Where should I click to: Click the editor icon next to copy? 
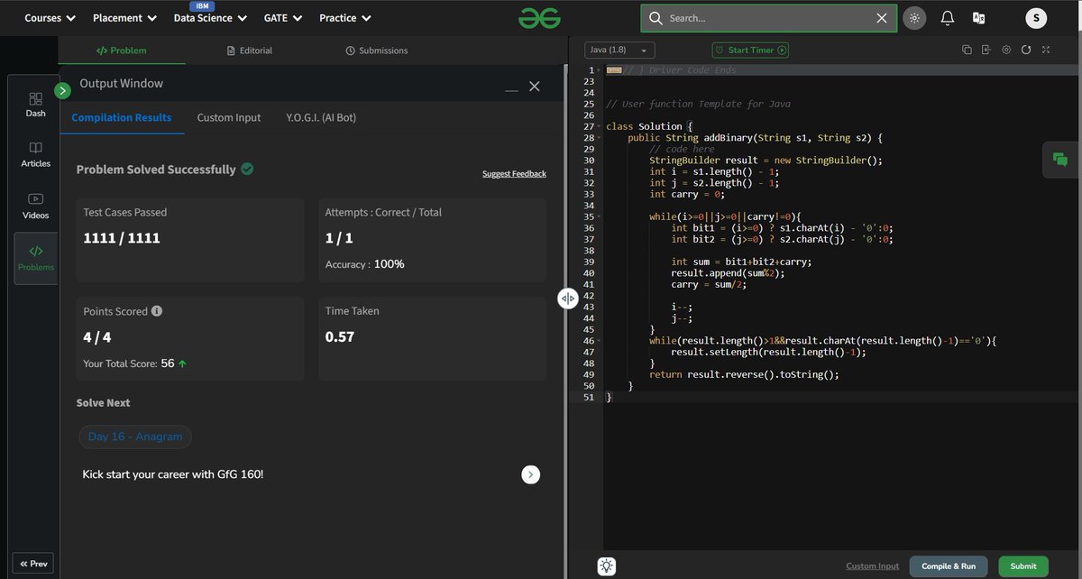click(x=986, y=50)
